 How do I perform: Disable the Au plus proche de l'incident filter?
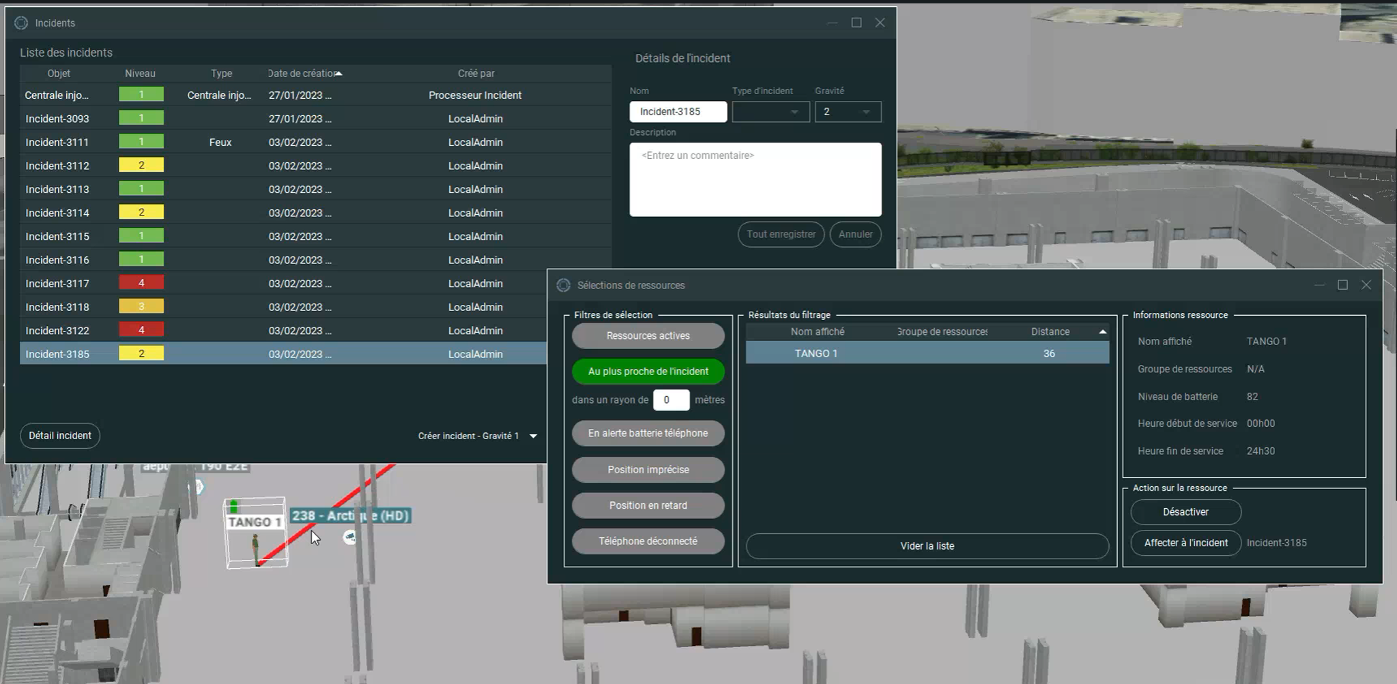point(647,371)
